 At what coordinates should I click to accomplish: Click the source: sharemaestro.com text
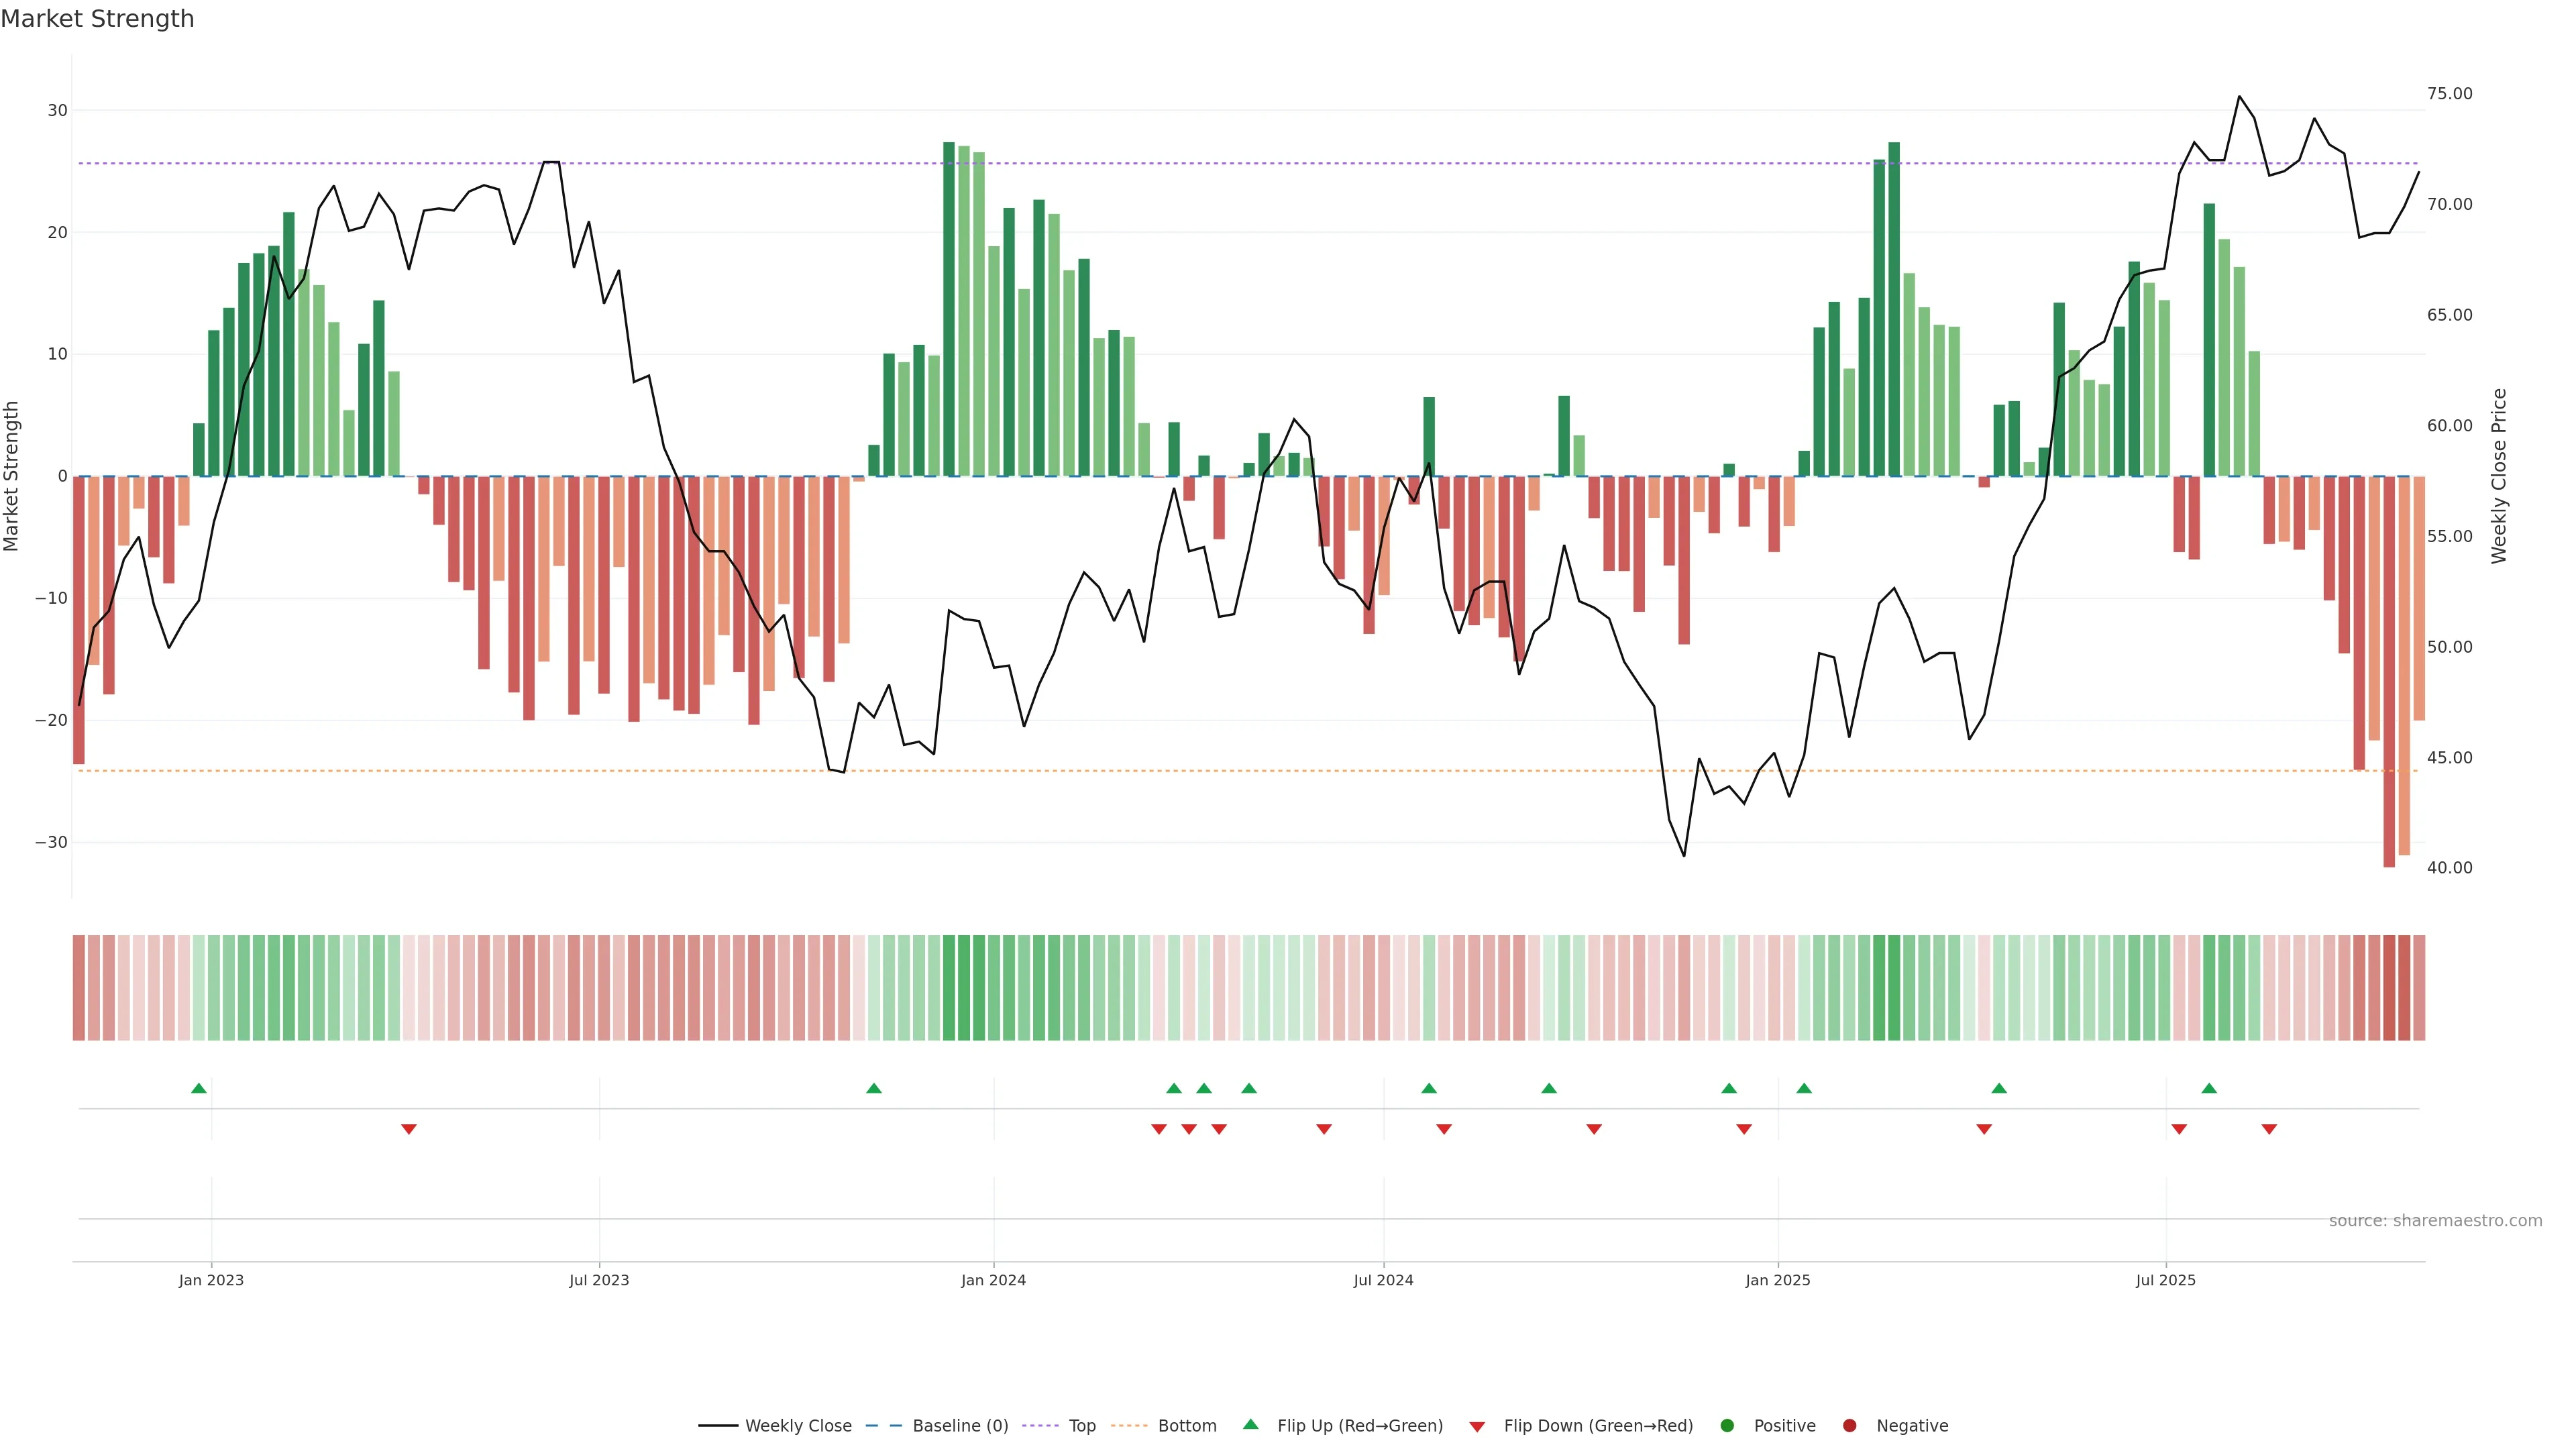[x=2435, y=1221]
